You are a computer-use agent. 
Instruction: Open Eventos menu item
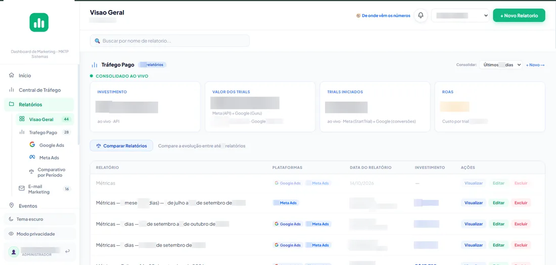39,205
